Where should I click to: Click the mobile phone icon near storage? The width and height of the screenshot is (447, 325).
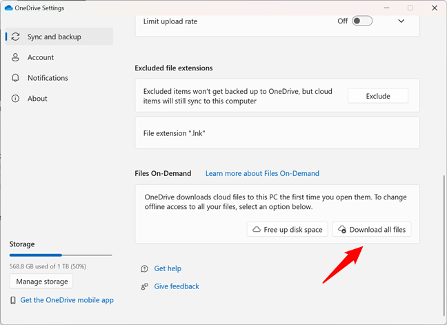pos(13,300)
